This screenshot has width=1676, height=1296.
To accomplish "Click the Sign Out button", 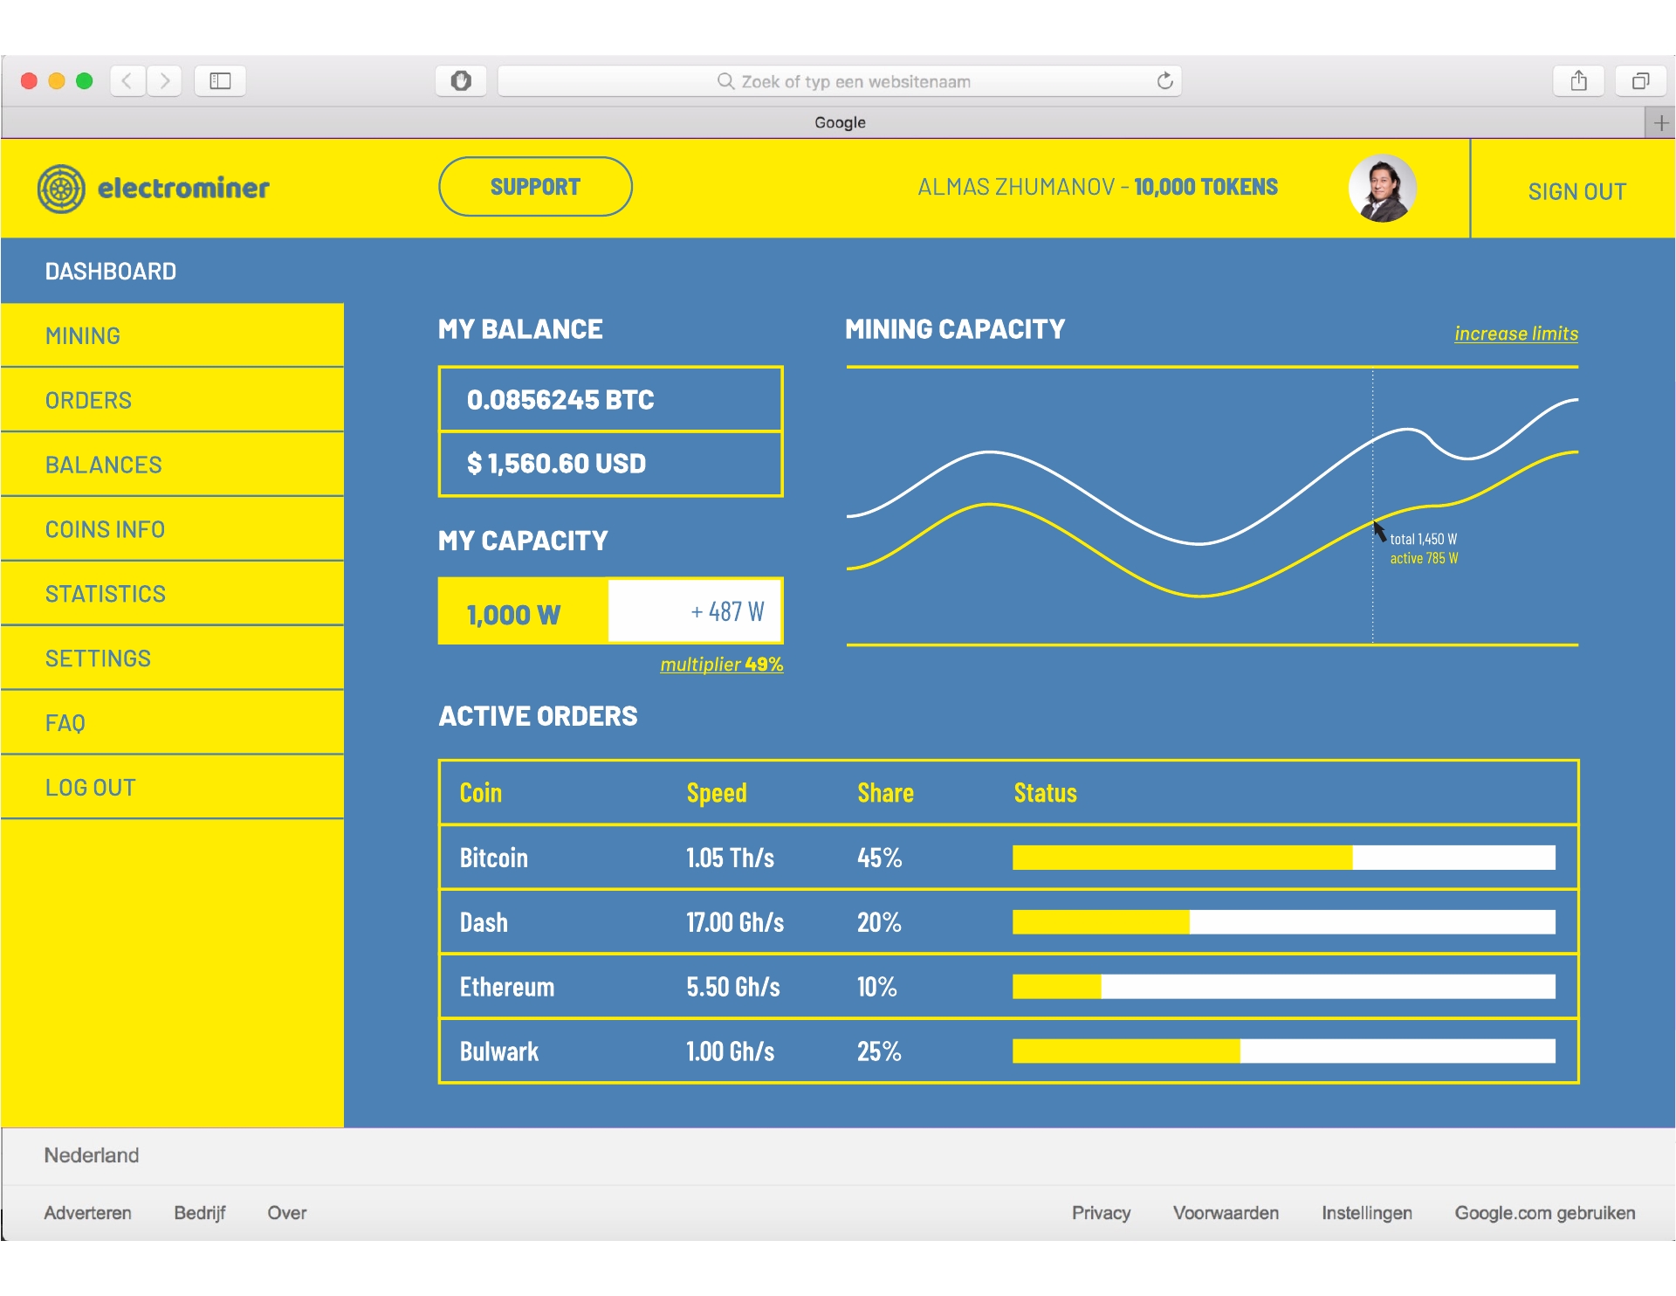I will (1576, 191).
